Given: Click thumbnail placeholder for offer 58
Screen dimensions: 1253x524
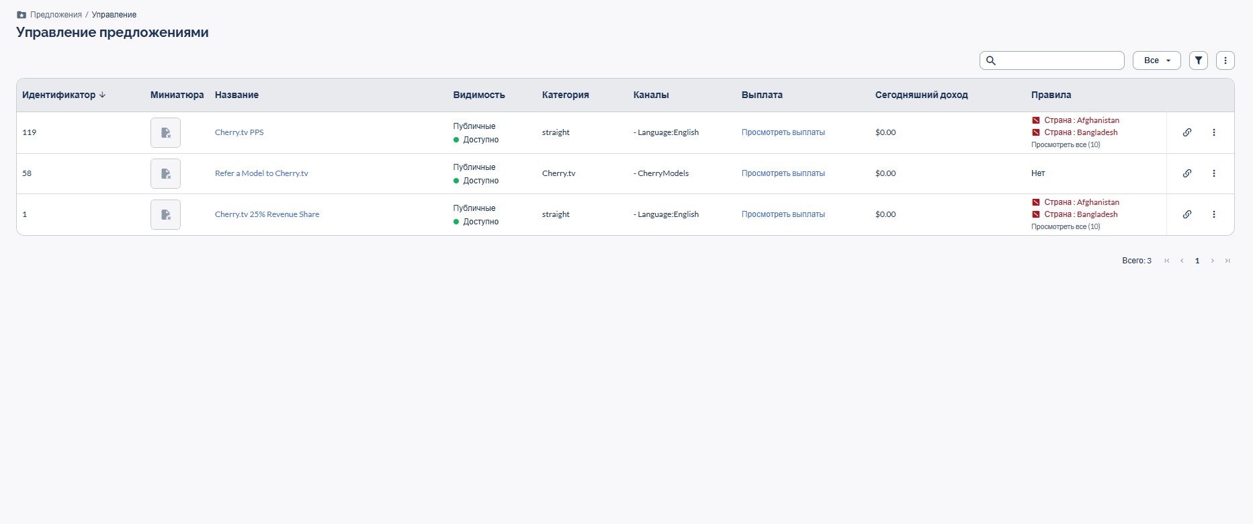Looking at the screenshot, I should pyautogui.click(x=165, y=173).
